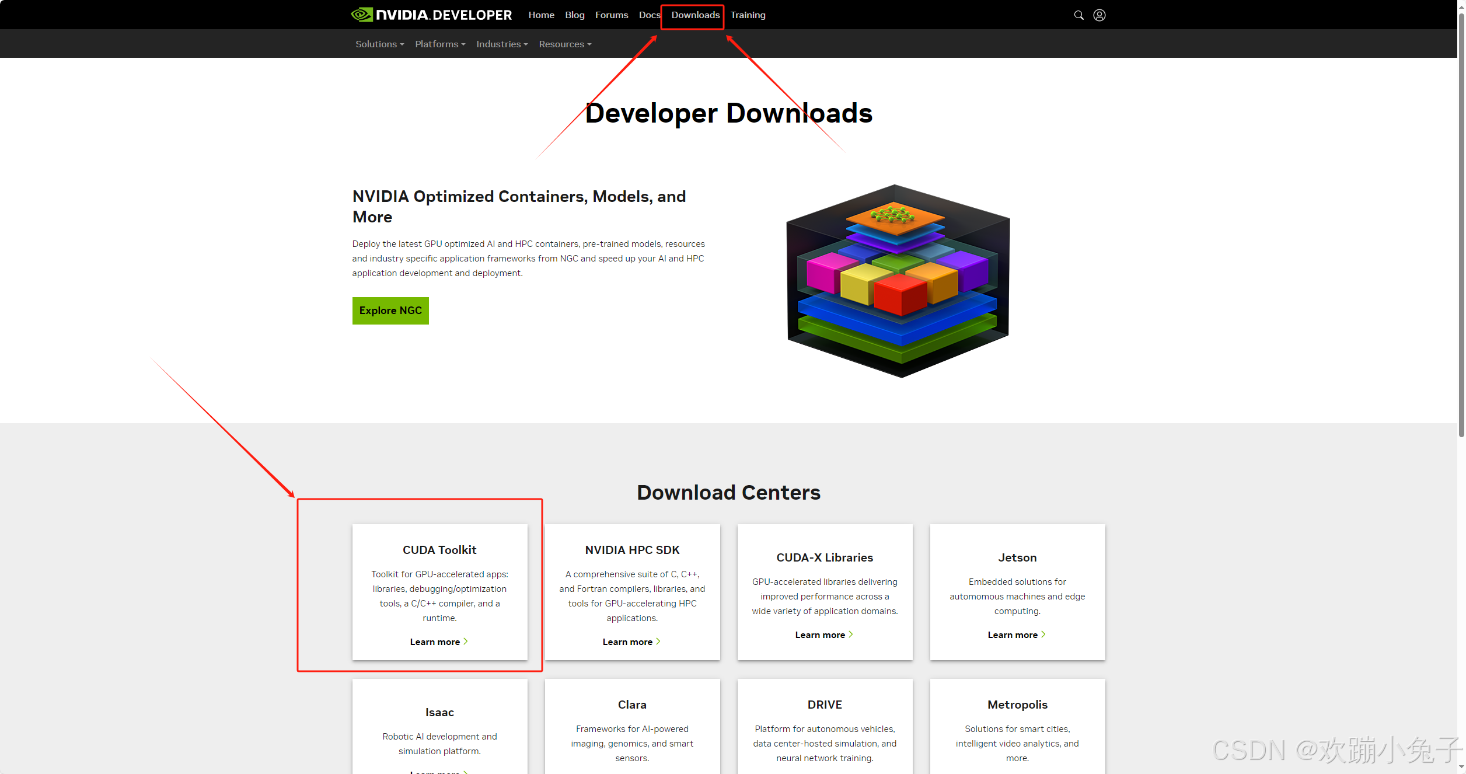
Task: Expand the Industries dropdown
Action: click(x=502, y=44)
